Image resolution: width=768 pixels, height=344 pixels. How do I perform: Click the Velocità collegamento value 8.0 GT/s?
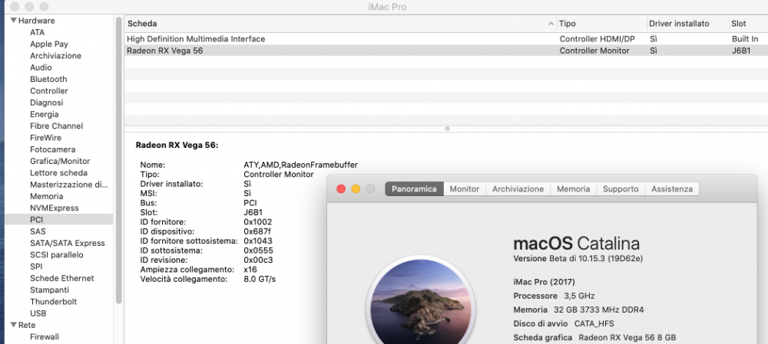click(x=260, y=279)
